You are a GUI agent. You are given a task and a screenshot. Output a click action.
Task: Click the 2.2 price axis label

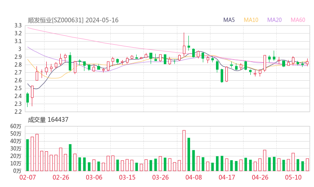click(x=18, y=111)
